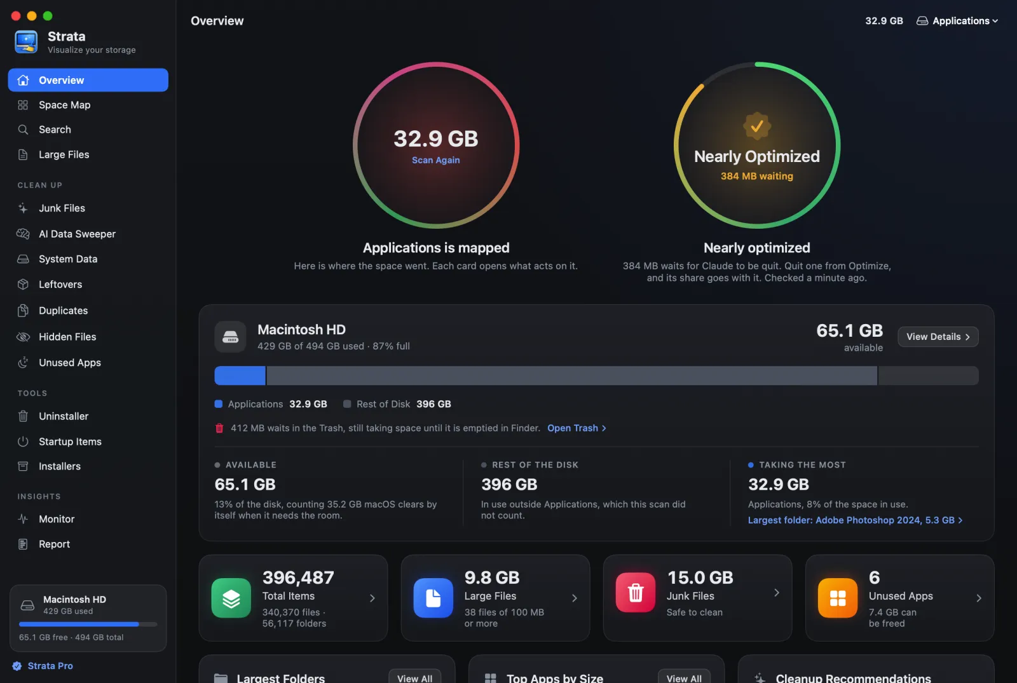Click the View Details button
Image resolution: width=1017 pixels, height=683 pixels.
(938, 337)
